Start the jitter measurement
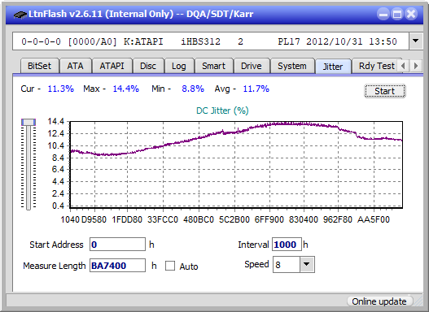Image resolution: width=429 pixels, height=312 pixels. click(x=385, y=91)
